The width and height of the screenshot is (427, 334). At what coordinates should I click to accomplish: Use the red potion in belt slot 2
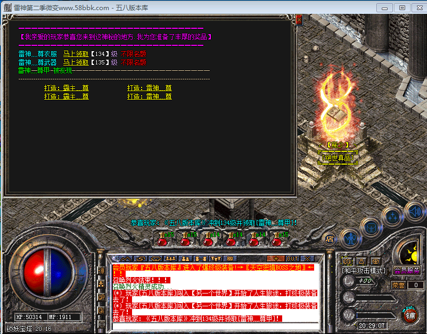click(x=186, y=239)
